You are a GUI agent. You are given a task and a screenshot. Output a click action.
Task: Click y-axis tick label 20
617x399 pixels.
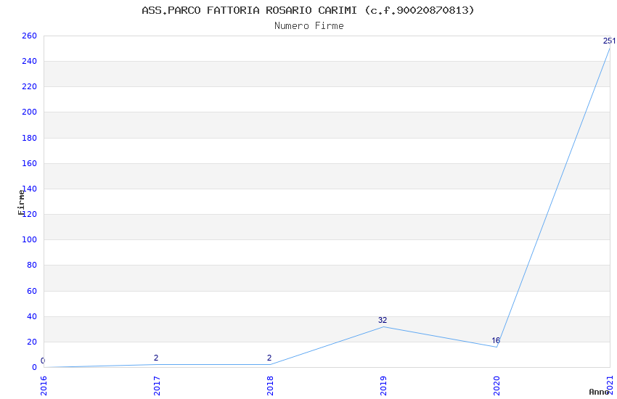click(32, 342)
